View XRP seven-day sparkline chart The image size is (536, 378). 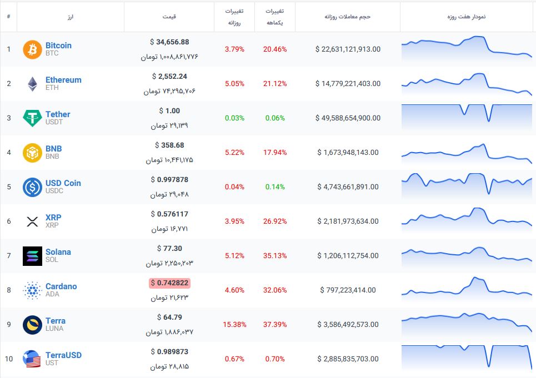coord(467,221)
